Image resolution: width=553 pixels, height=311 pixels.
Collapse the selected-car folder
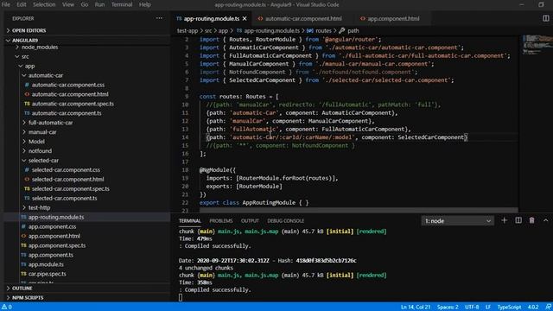(x=43, y=161)
